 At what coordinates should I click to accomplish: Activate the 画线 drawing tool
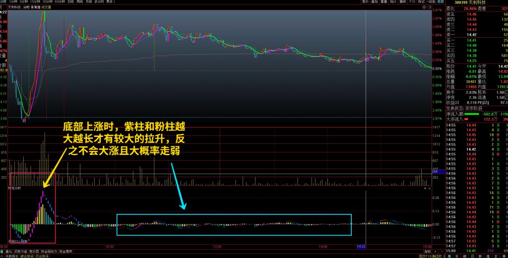pos(403,2)
